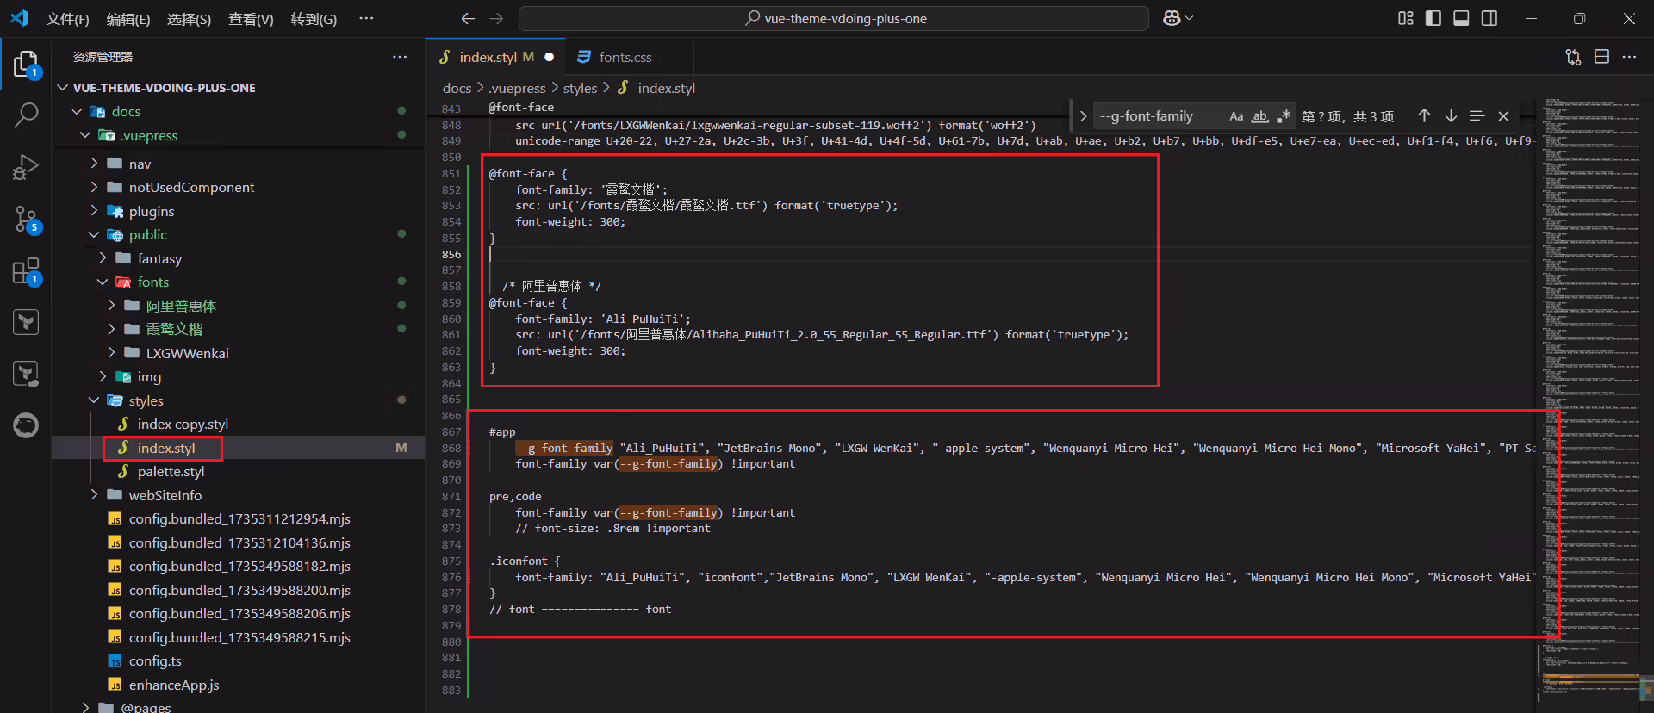Jump to previous match in find widget
Screen dimensions: 1654x713
click(x=1424, y=115)
